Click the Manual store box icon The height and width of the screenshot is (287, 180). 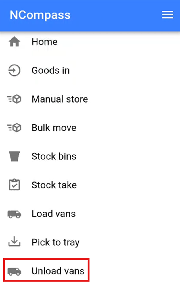[x=14, y=99]
